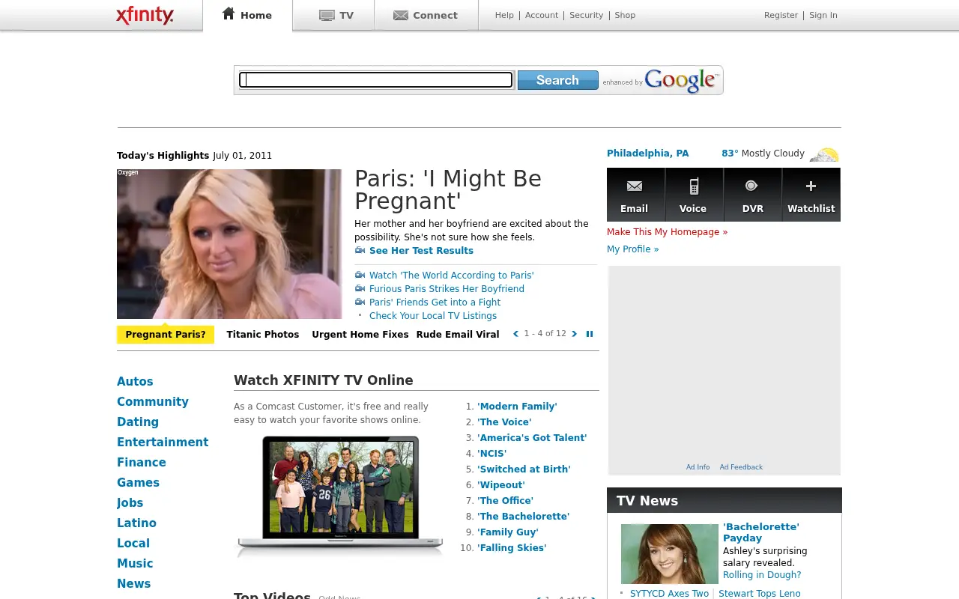Click Make This My Homepage link
The height and width of the screenshot is (599, 959).
click(x=667, y=232)
